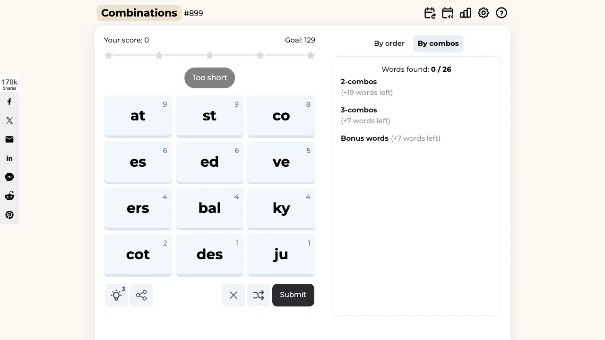This screenshot has height=340, width=605.
Task: Select the "ve" tile
Action: [x=281, y=162]
